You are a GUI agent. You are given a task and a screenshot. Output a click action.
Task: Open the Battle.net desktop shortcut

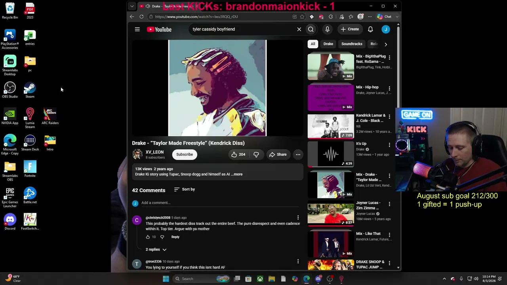[x=30, y=196]
